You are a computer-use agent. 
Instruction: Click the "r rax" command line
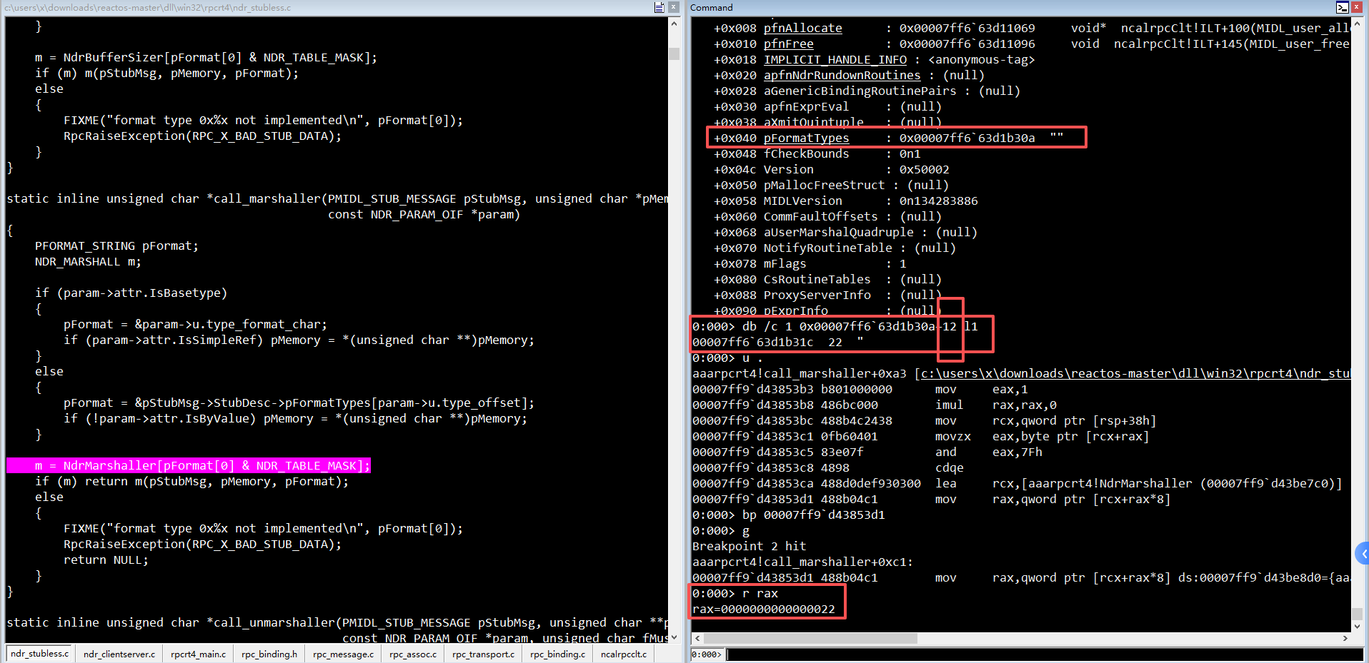pos(735,593)
